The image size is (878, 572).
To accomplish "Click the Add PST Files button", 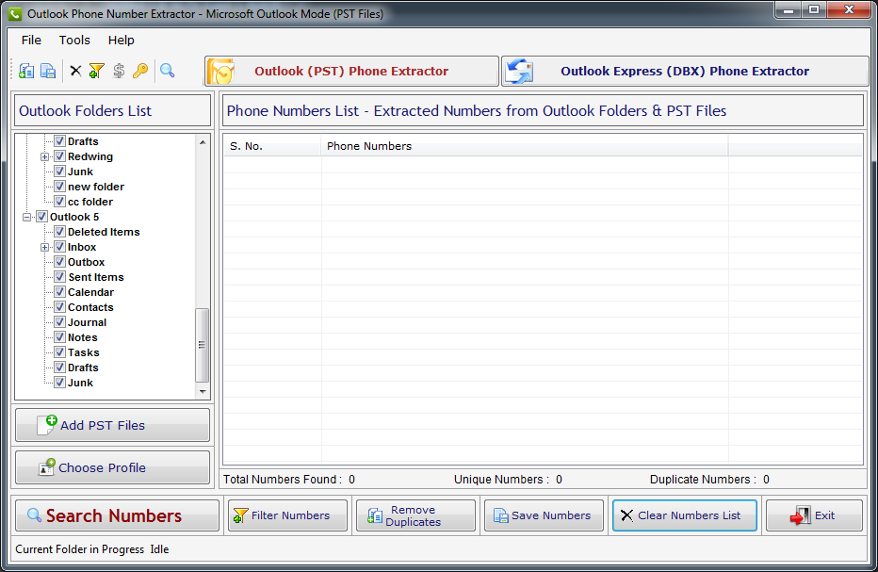I will point(112,425).
